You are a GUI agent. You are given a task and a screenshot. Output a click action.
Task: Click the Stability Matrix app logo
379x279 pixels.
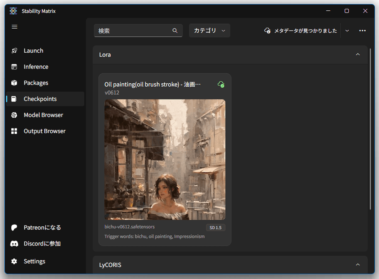[13, 11]
